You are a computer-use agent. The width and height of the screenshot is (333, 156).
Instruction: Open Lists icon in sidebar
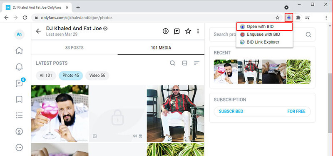pos(19,115)
